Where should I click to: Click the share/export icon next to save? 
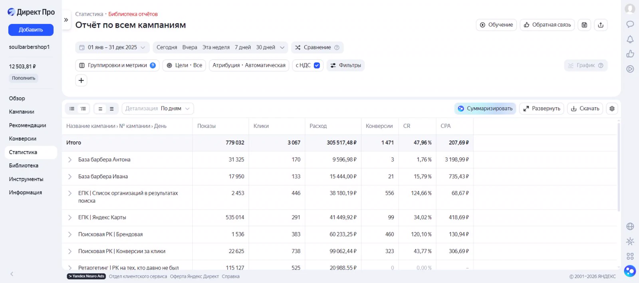click(601, 25)
